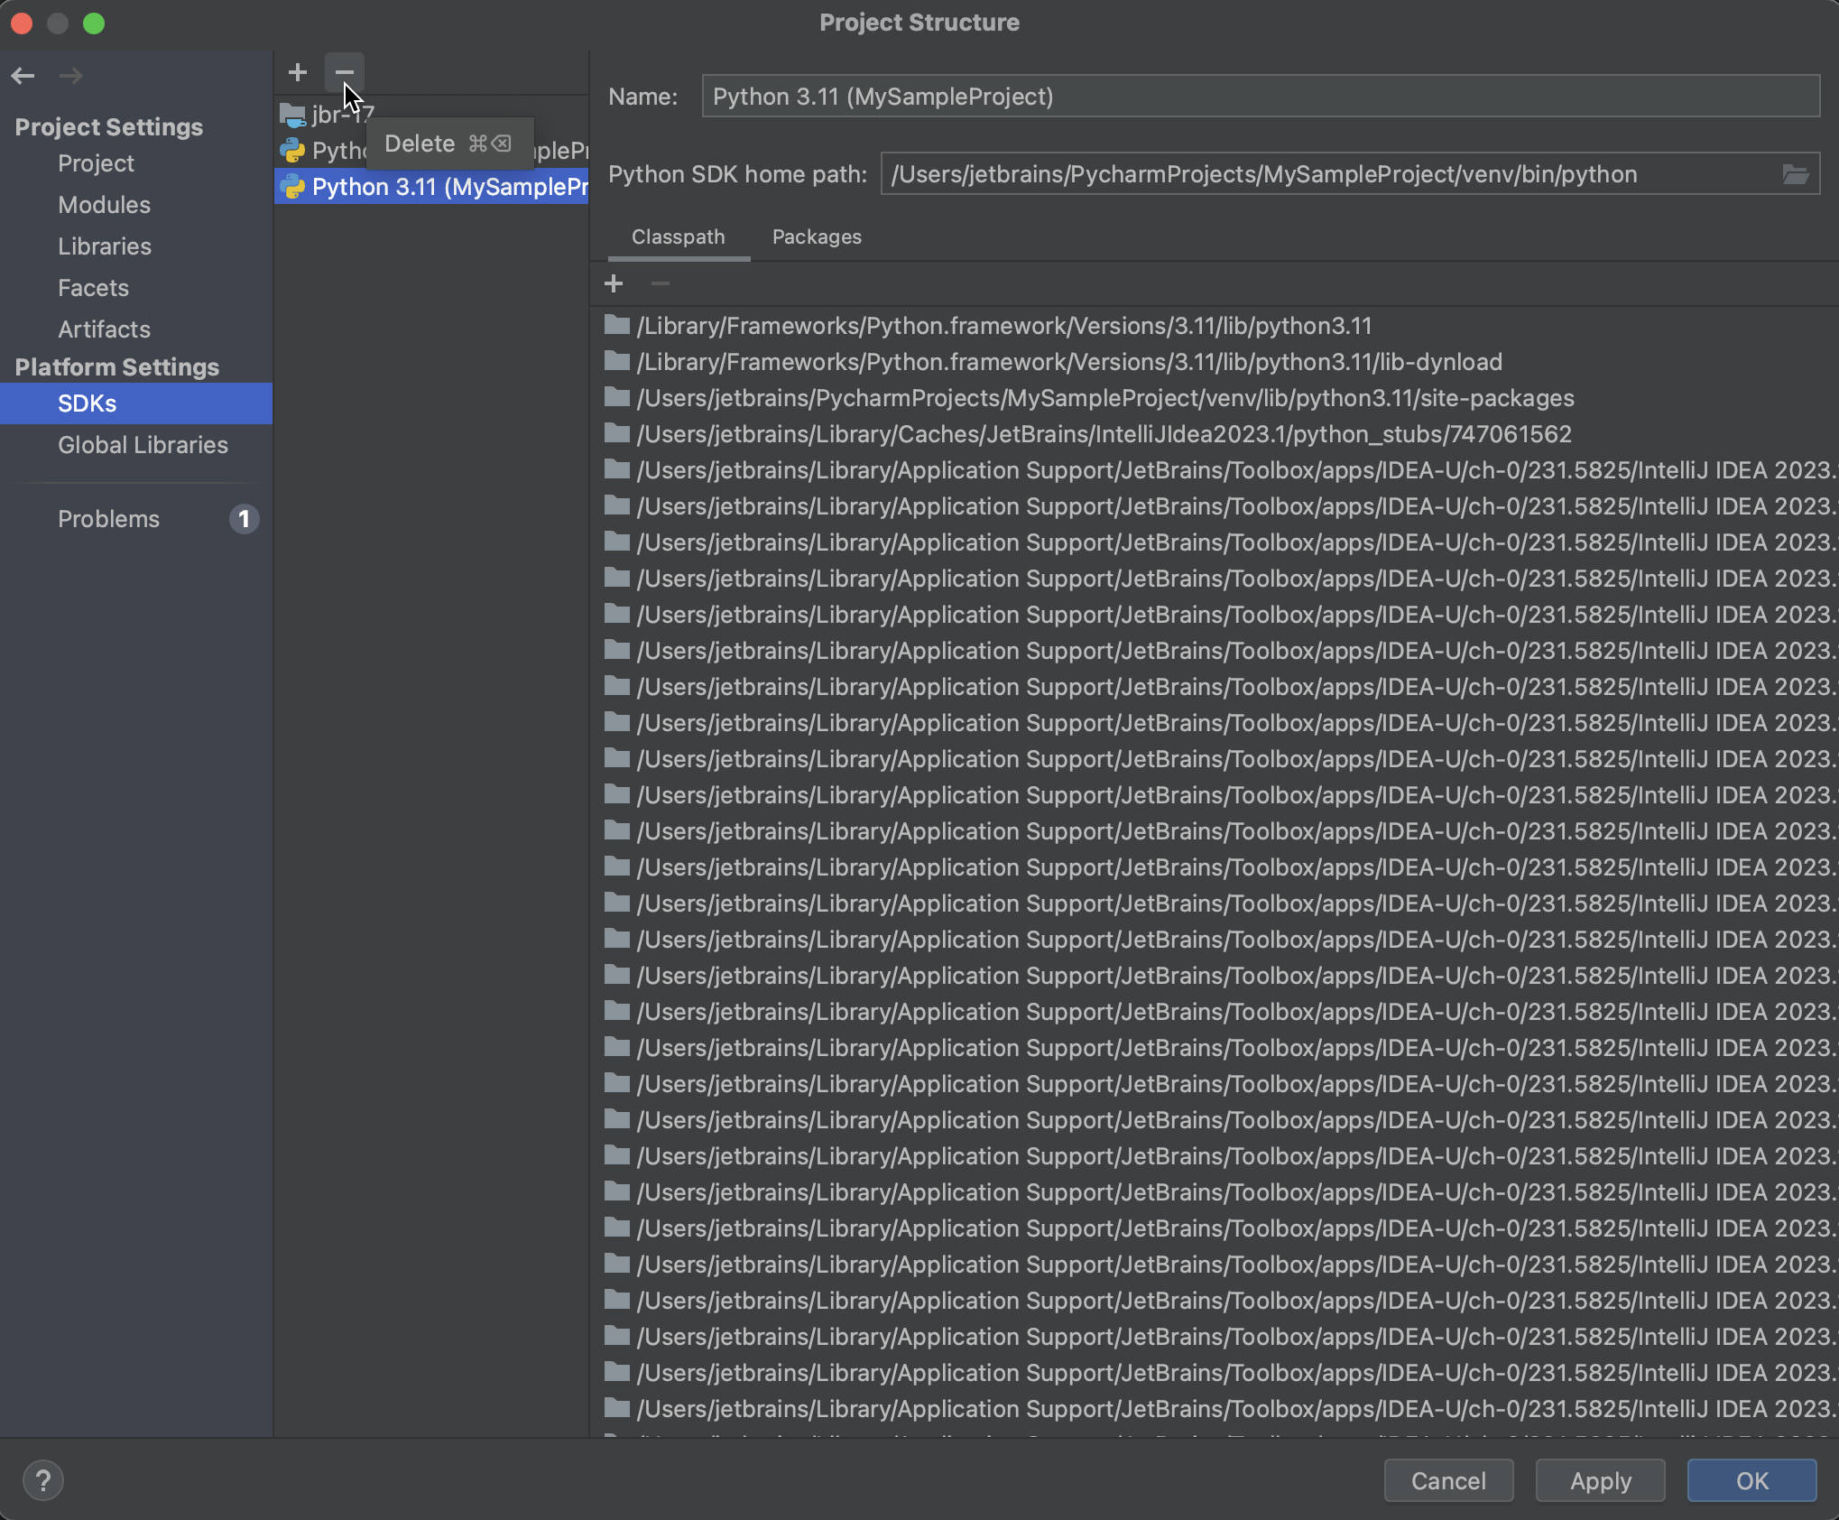
Task: Add a new SDK with the plus icon
Action: click(x=297, y=72)
